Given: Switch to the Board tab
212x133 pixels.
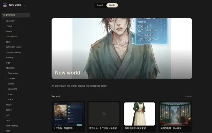Looking at the screenshot, I should coord(100,5).
